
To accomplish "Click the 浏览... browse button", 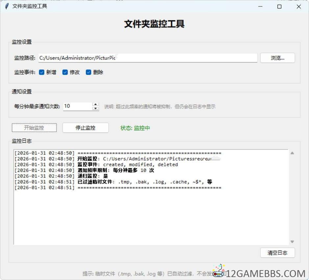I will [277, 58].
